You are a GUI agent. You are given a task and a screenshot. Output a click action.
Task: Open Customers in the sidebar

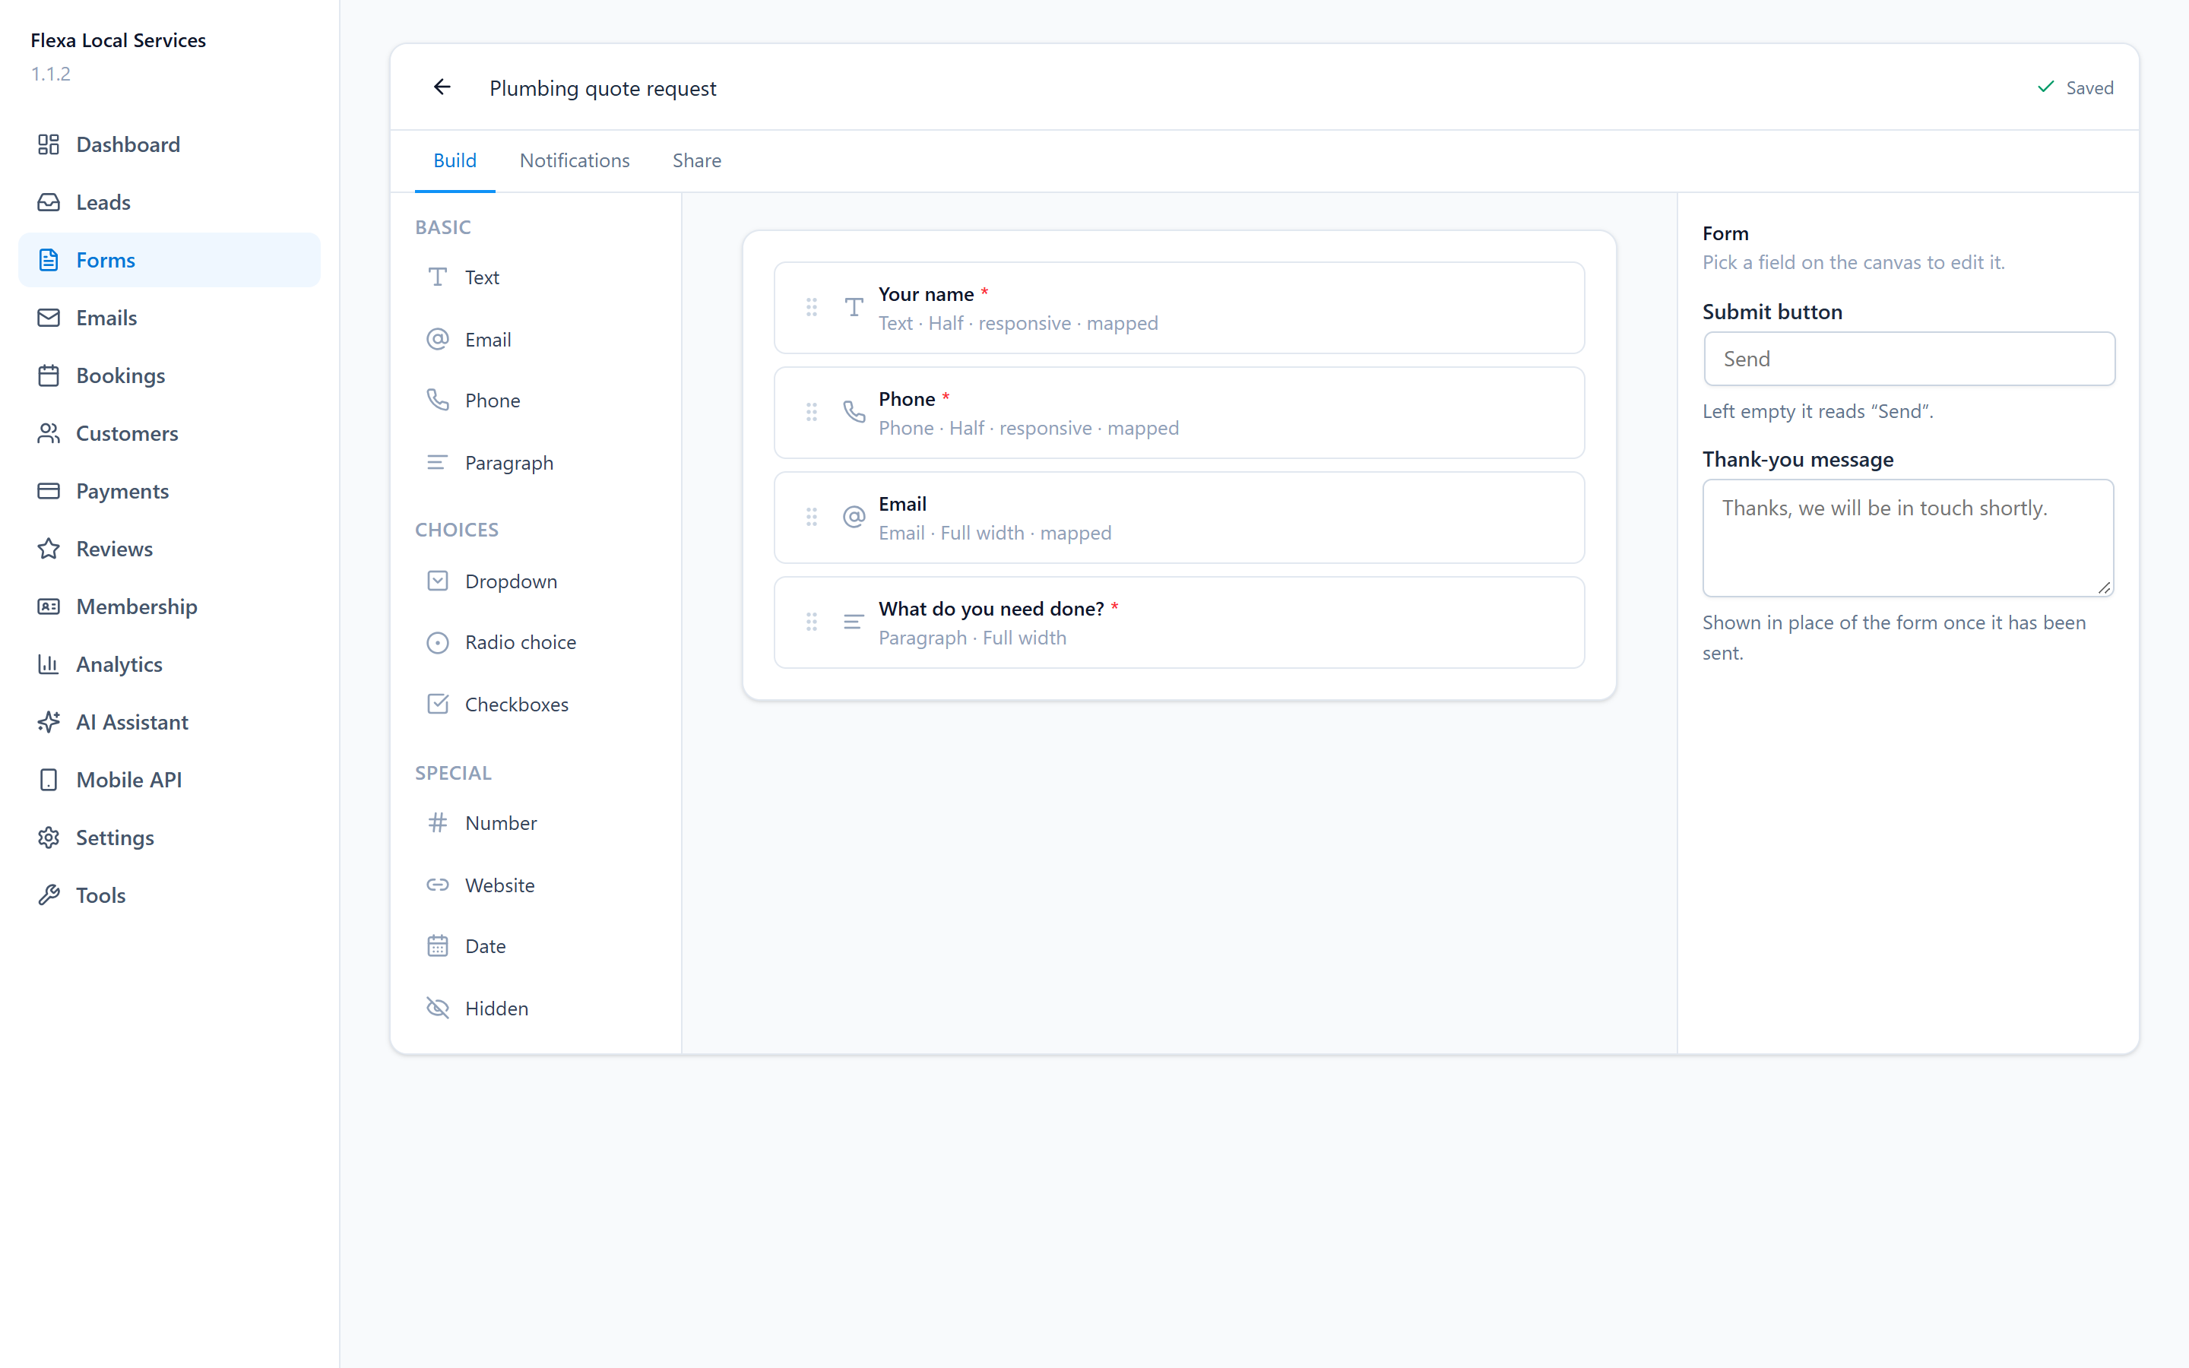coord(169,433)
